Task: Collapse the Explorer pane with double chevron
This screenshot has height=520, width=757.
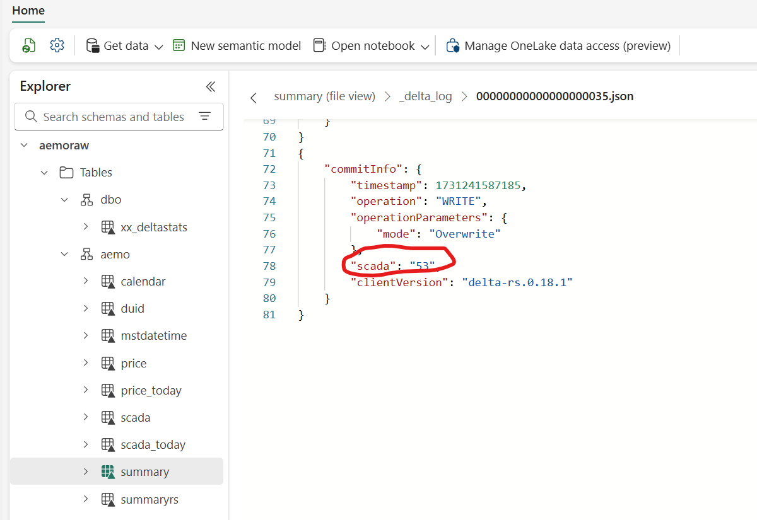Action: click(211, 86)
